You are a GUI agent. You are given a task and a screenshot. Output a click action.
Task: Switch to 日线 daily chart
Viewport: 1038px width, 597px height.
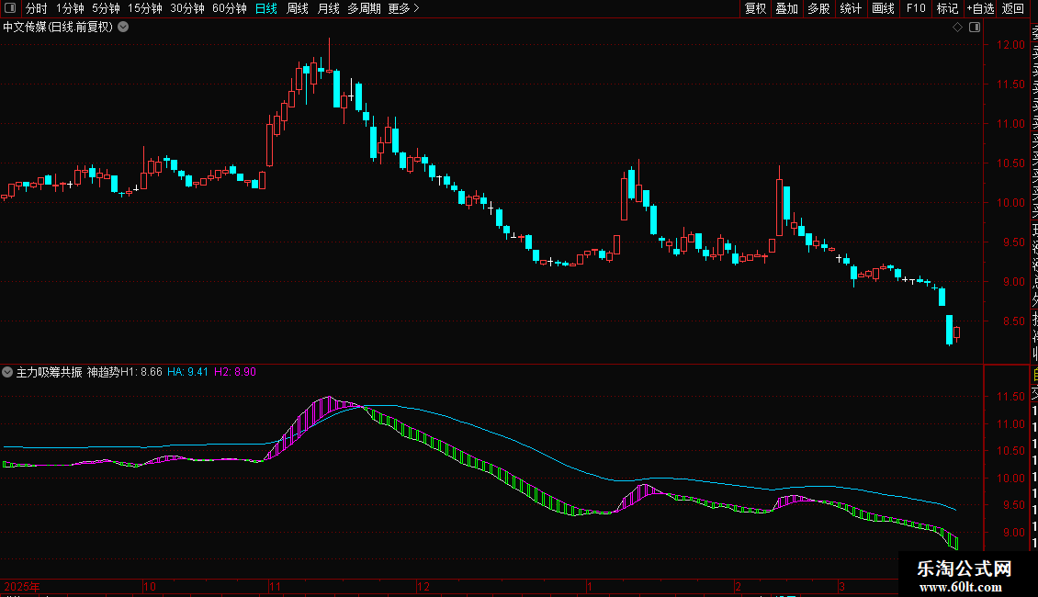click(x=266, y=8)
